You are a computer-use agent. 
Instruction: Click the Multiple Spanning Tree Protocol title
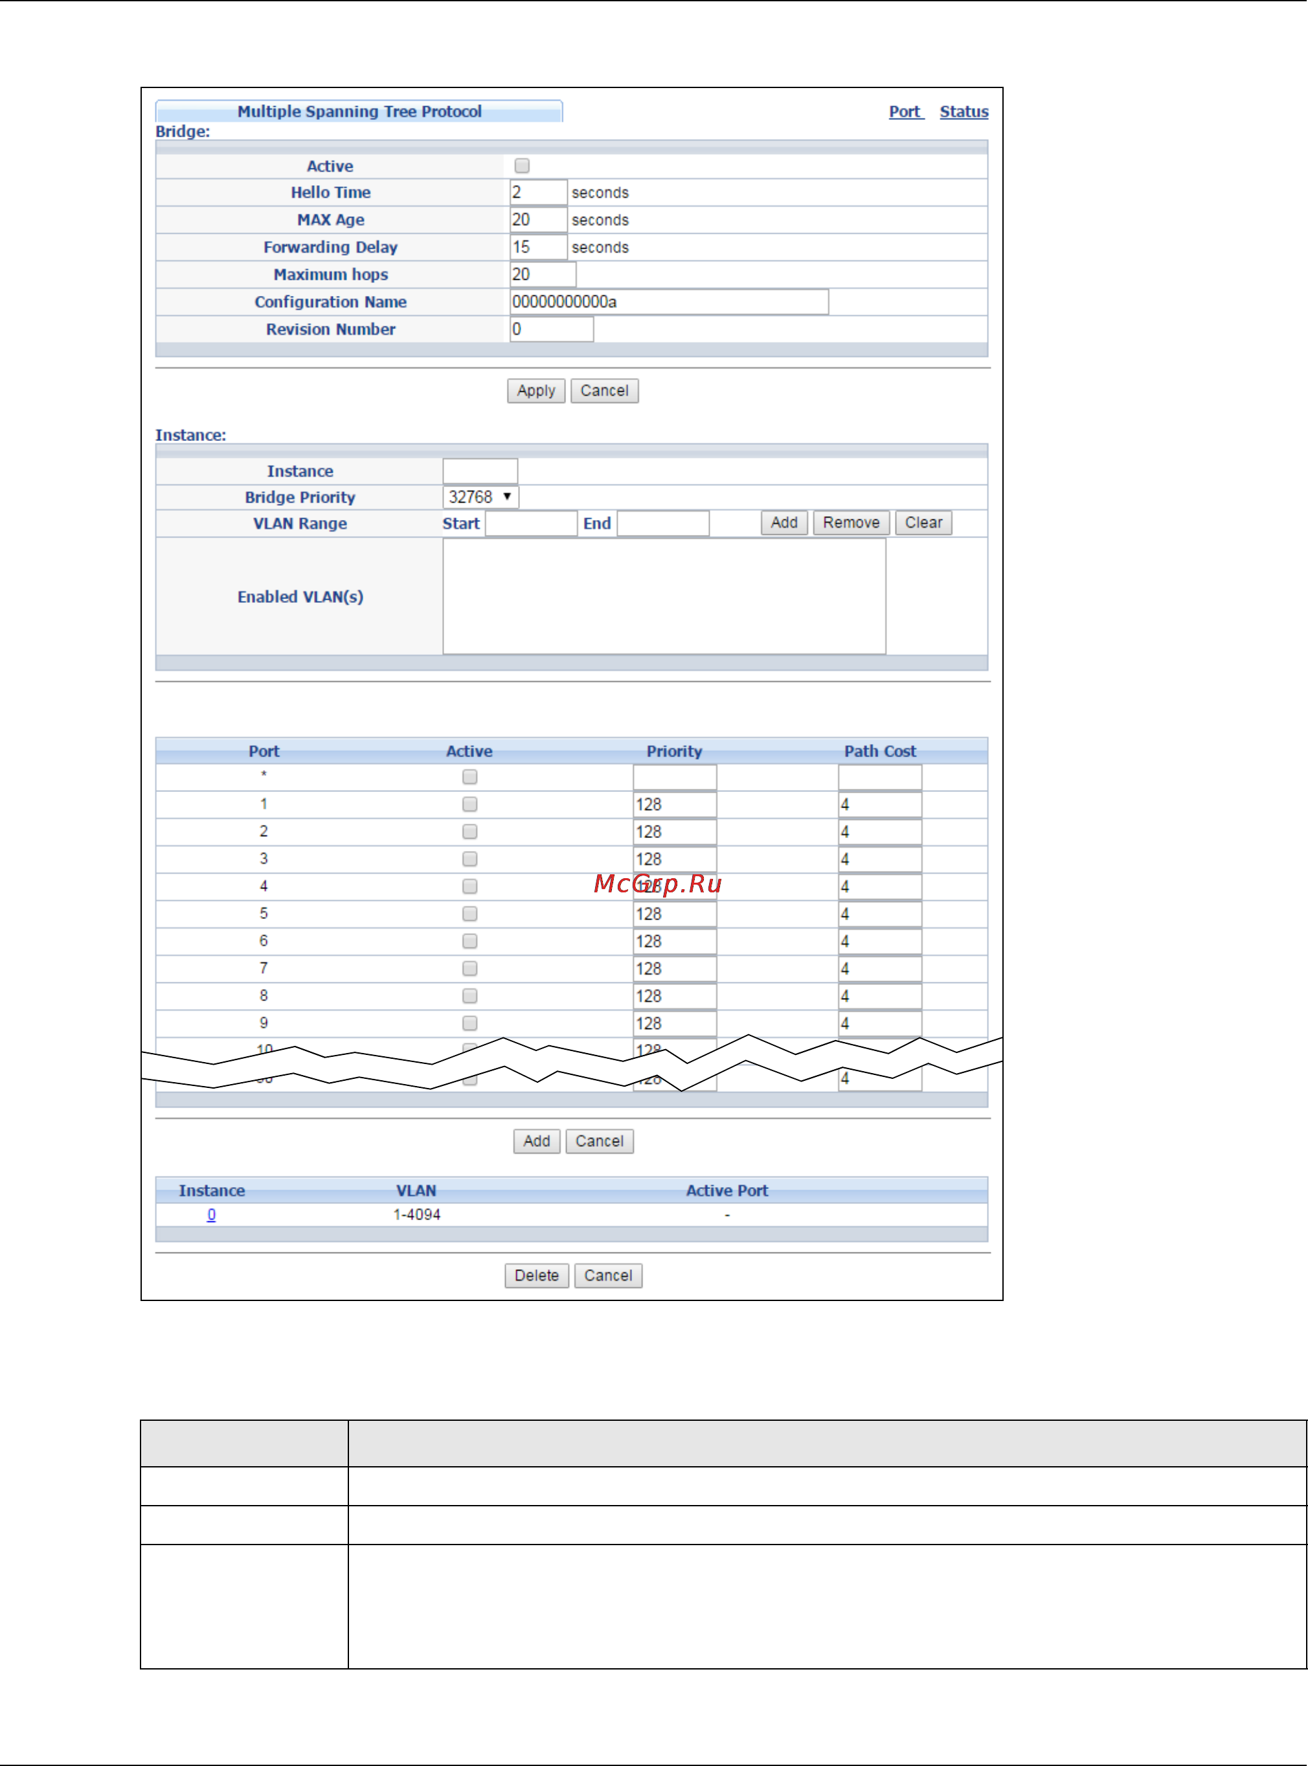(359, 111)
